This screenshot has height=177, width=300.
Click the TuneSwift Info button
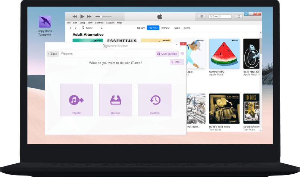[177, 62]
